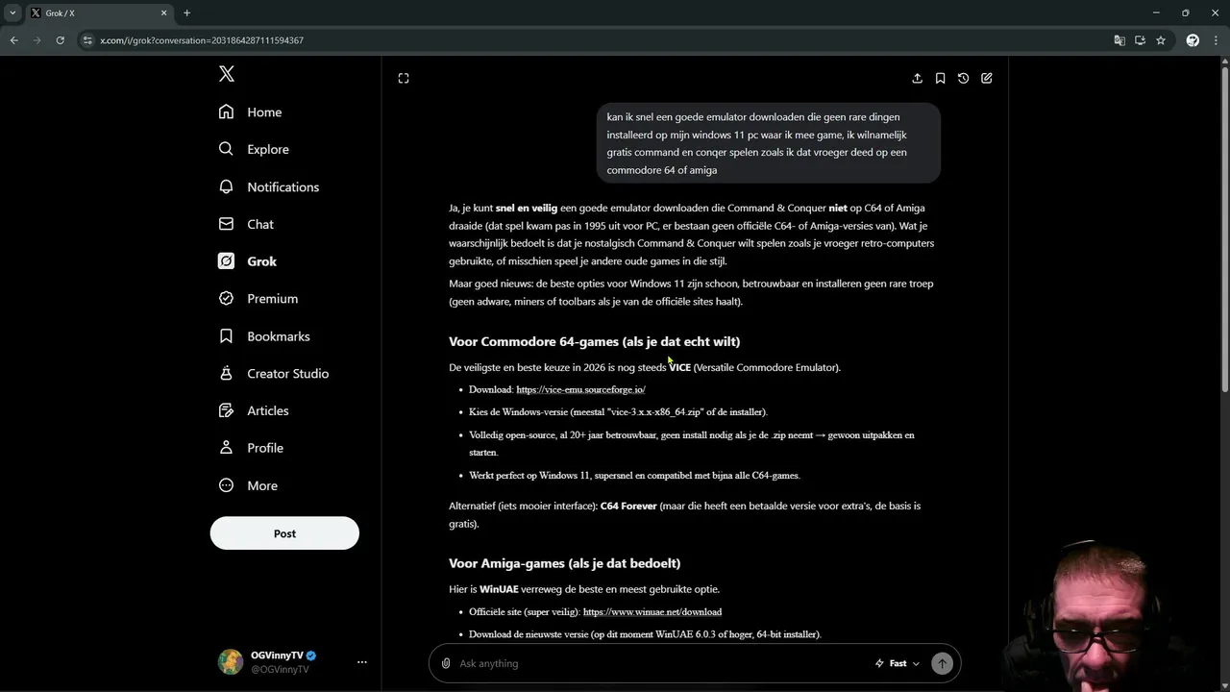Click the Post button
This screenshot has height=692, width=1230.
tap(284, 533)
